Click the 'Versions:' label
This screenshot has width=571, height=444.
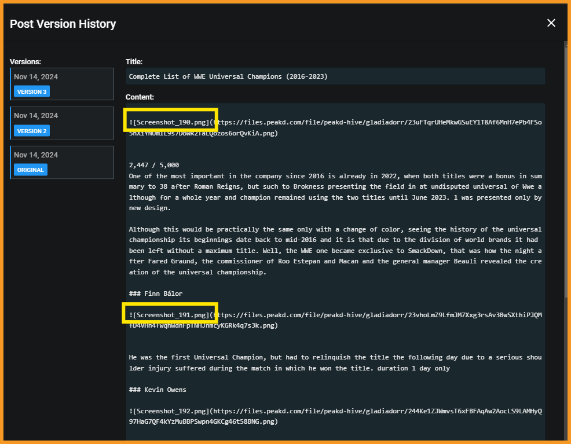click(25, 61)
